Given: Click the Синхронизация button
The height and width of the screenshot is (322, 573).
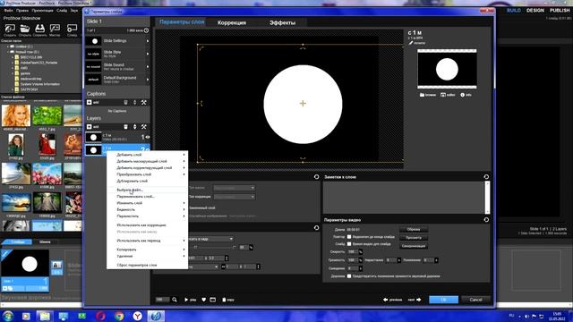Looking at the screenshot, I should click(x=414, y=246).
